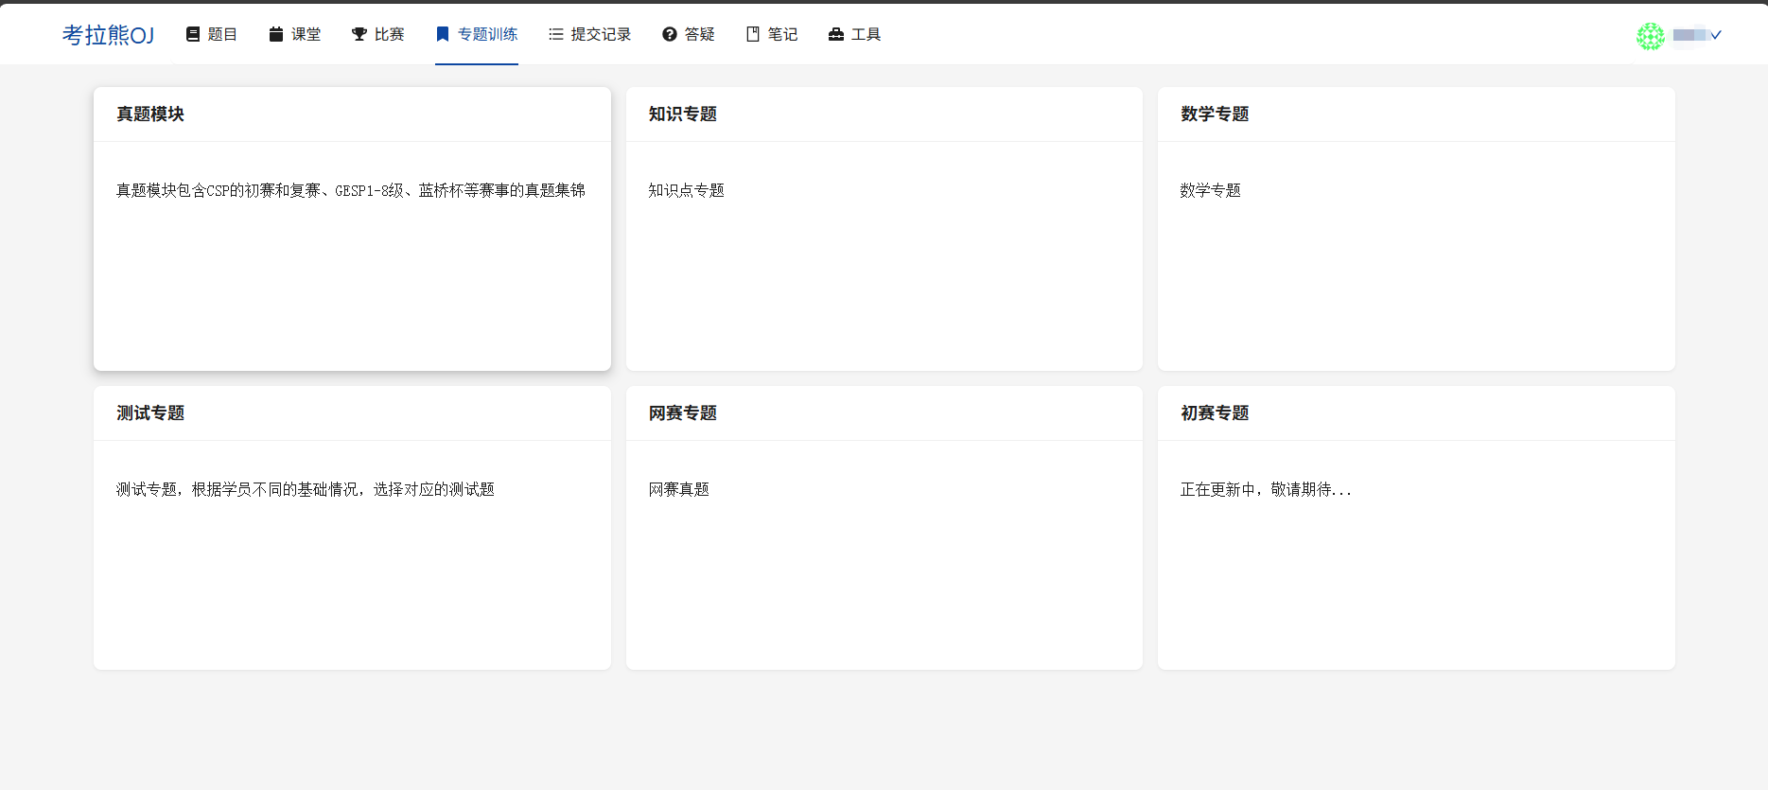1768x790 pixels.
Task: Click the calendar icon beside 课堂
Action: point(276,34)
